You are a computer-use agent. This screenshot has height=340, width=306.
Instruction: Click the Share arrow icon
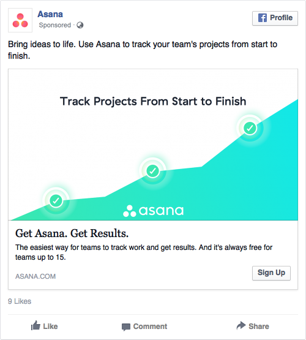tap(241, 325)
